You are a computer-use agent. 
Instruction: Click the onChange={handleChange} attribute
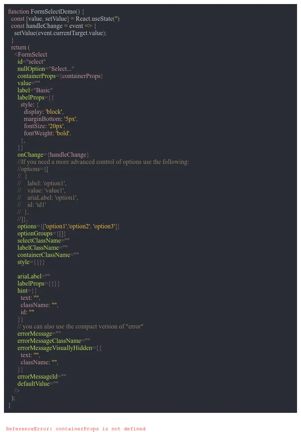click(53, 155)
